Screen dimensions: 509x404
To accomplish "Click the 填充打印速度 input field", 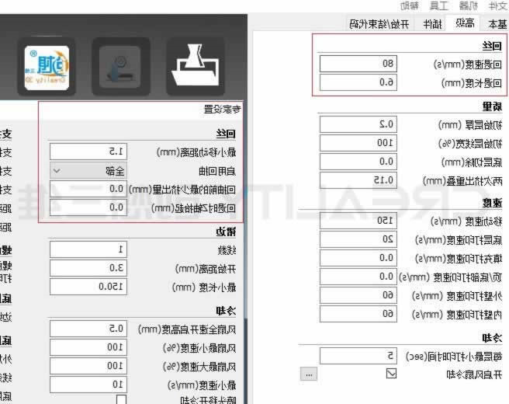I will (358, 258).
